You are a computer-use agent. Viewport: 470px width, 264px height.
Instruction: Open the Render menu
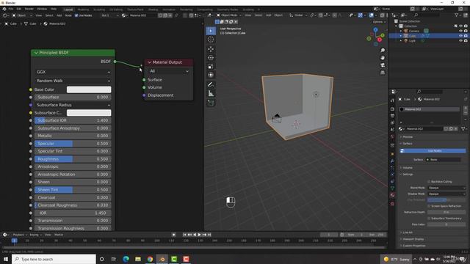pos(29,9)
